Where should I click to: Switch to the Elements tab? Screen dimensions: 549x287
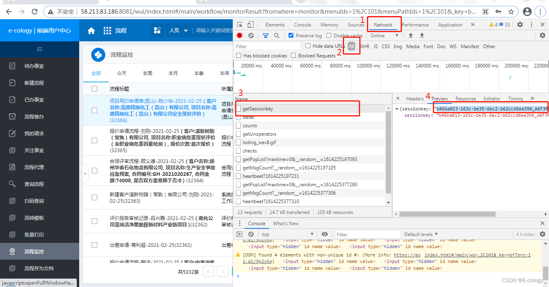coord(275,24)
